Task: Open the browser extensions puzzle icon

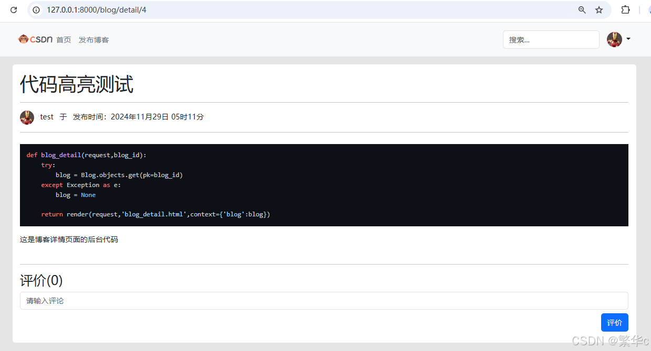Action: 625,9
